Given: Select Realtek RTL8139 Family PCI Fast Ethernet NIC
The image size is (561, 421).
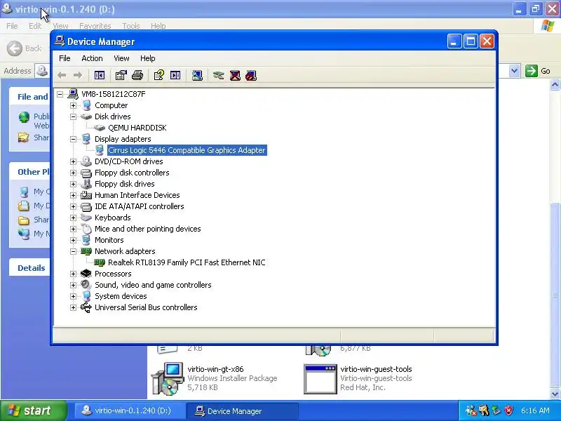Looking at the screenshot, I should 187,262.
